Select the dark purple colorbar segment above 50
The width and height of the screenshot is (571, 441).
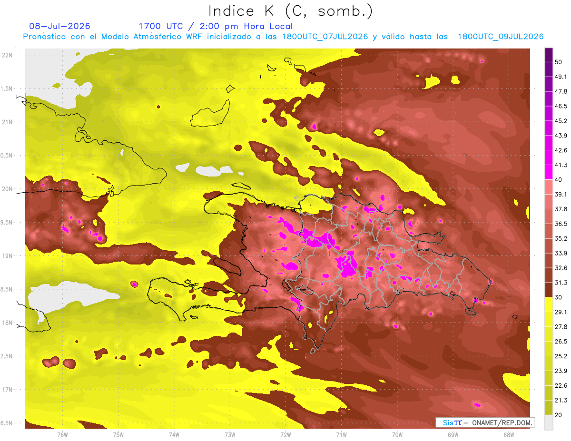point(549,54)
